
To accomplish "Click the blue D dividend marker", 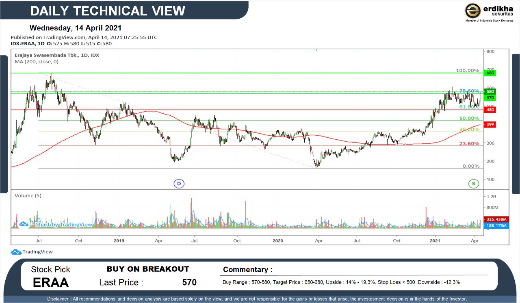I will [179, 184].
